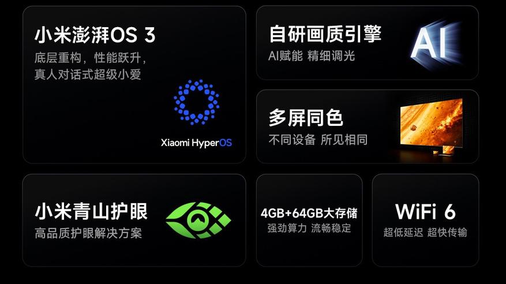Click the 4GB+64GB大存储 heading

(309, 213)
